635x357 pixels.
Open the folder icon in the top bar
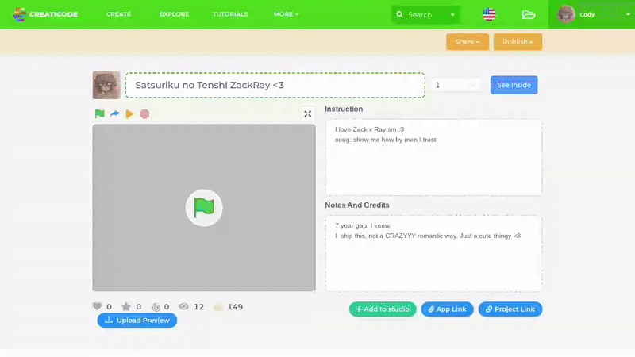[529, 14]
